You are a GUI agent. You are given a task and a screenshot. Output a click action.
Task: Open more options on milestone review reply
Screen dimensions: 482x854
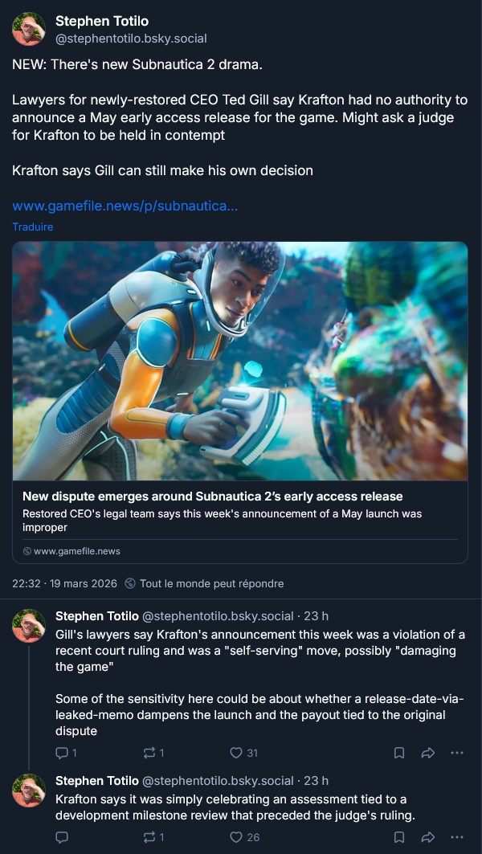point(457,837)
